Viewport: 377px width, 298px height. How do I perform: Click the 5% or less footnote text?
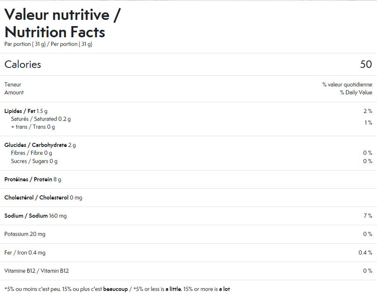[x=117, y=289]
